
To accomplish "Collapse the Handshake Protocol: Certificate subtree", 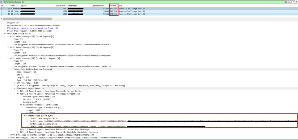I will click(21, 105).
